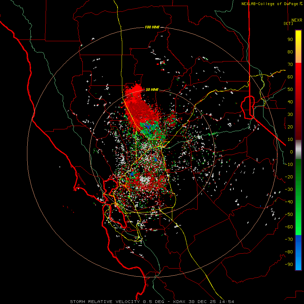Click the 10 value on the velocity scale

[290, 140]
